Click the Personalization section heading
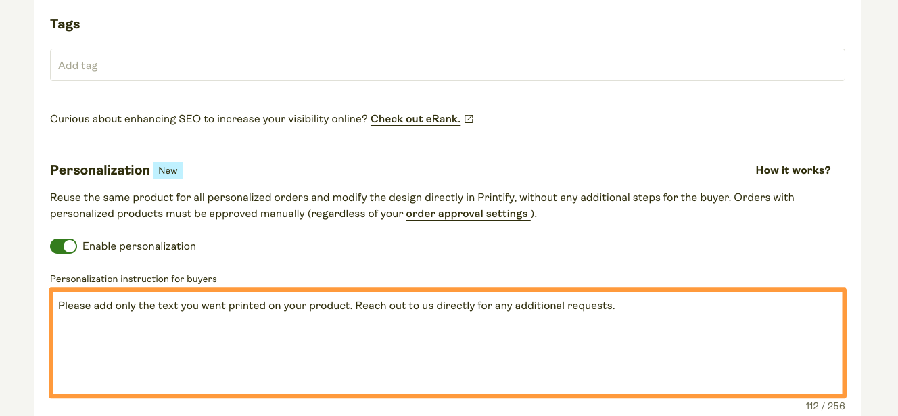 point(99,170)
